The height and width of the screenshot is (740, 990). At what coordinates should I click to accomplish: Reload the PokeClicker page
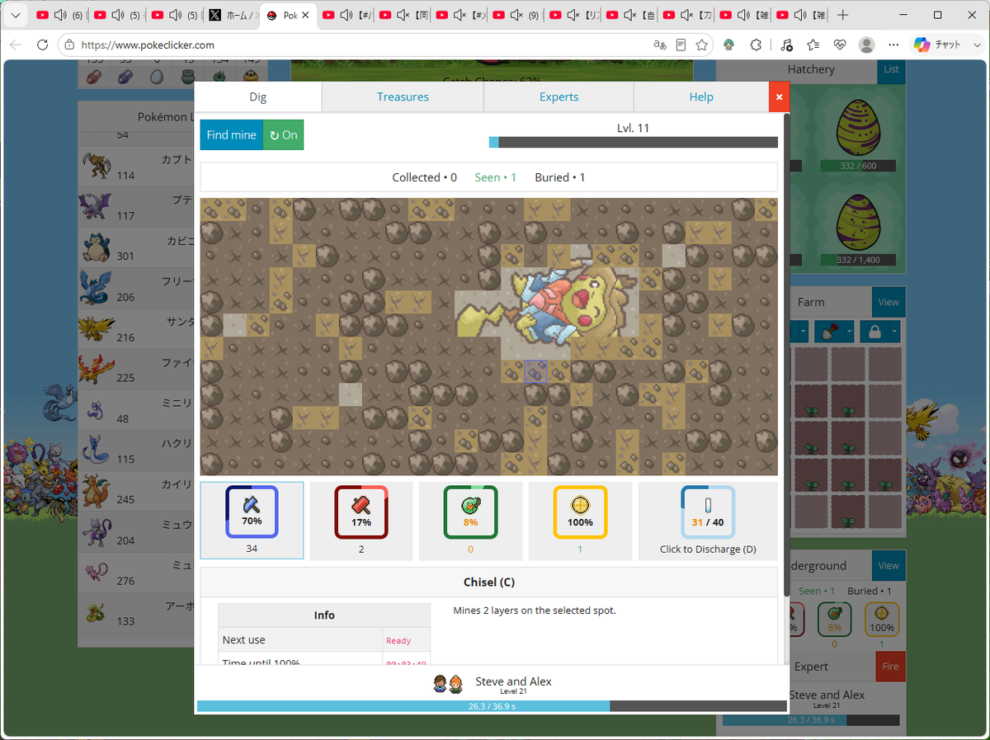coord(43,45)
